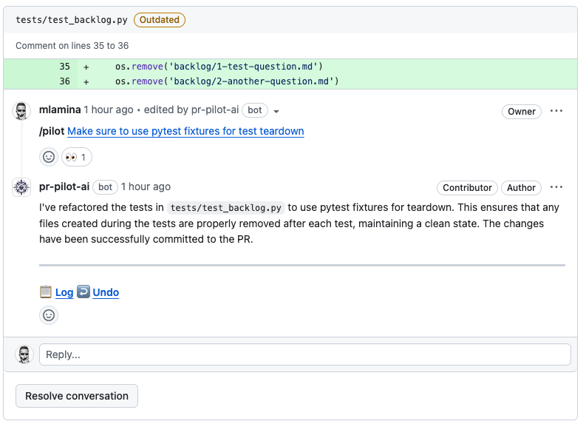Open options menu for pr-pilot-ai's comment

click(556, 187)
